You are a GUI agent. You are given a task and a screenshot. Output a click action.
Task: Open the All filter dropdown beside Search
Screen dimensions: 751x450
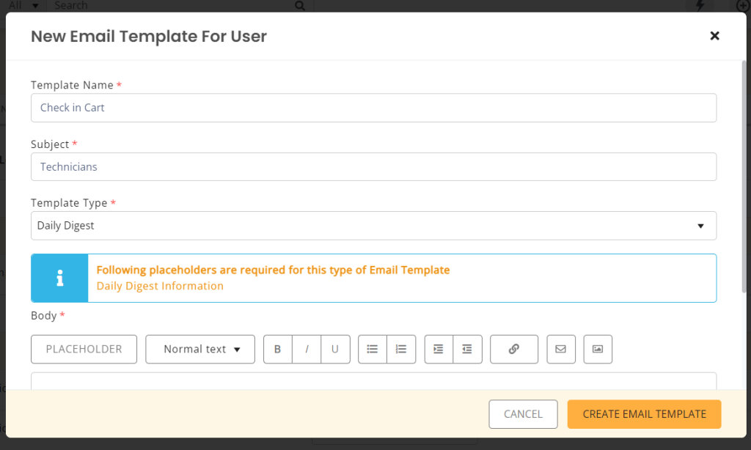22,5
